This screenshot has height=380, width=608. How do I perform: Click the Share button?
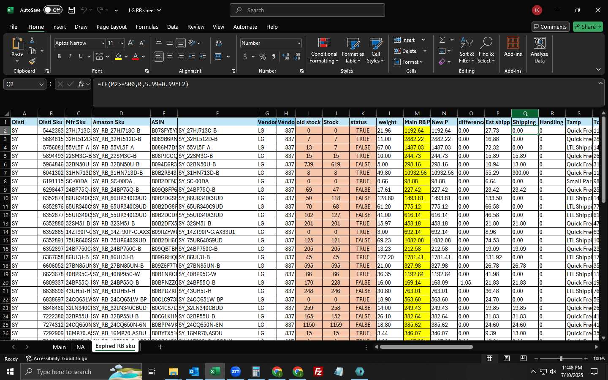pyautogui.click(x=588, y=27)
